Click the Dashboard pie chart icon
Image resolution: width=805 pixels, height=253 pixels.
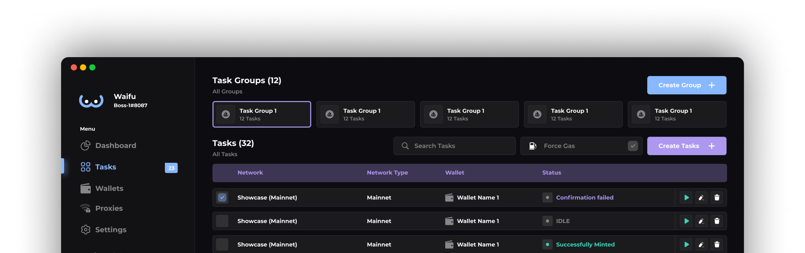(85, 145)
